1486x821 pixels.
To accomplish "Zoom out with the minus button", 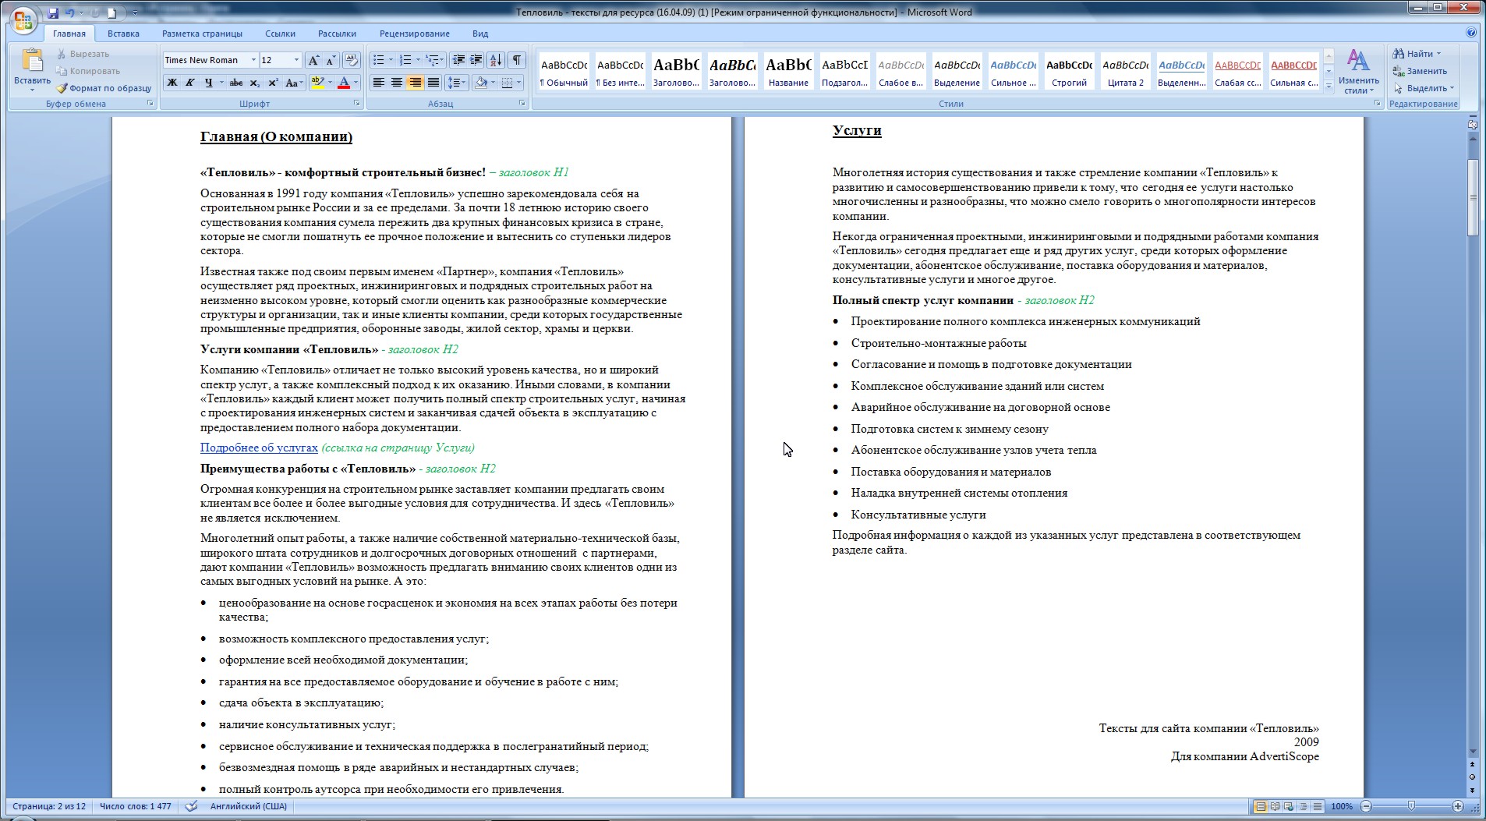I will click(1366, 806).
